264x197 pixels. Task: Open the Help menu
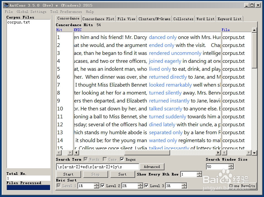coord(90,12)
